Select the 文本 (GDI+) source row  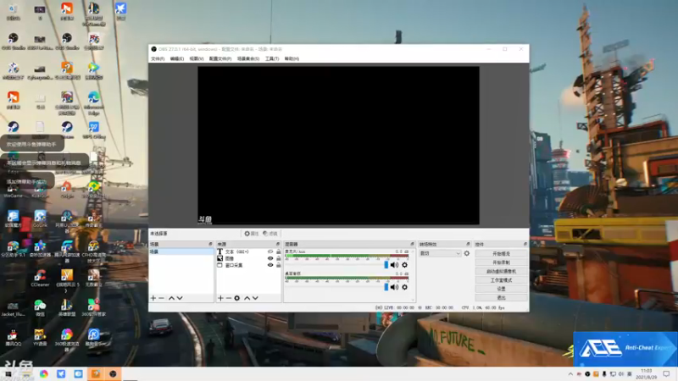pyautogui.click(x=248, y=251)
